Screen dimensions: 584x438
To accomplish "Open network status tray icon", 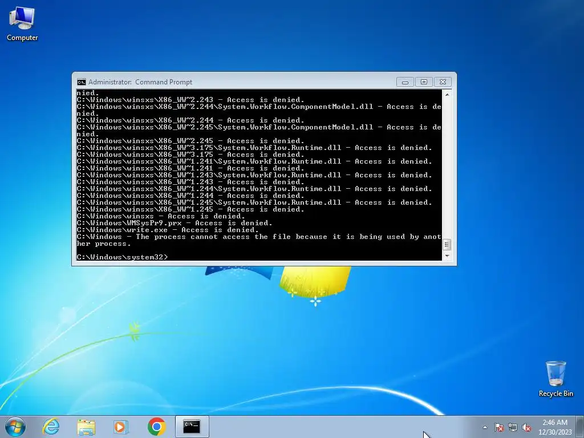I will tap(513, 427).
